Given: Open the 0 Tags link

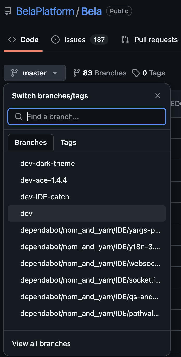Looking at the screenshot, I should (149, 73).
